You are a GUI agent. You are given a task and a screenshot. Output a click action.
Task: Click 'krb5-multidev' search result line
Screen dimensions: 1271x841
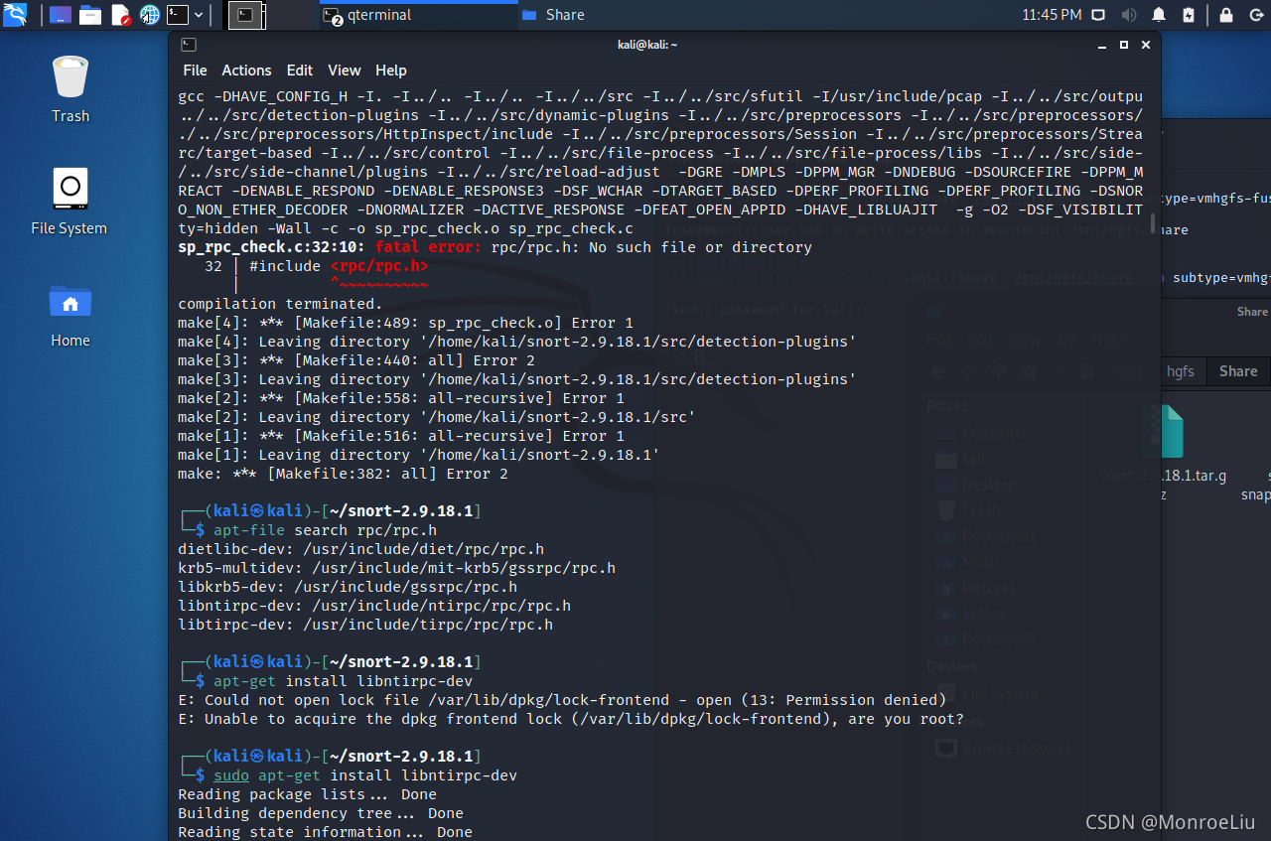396,568
